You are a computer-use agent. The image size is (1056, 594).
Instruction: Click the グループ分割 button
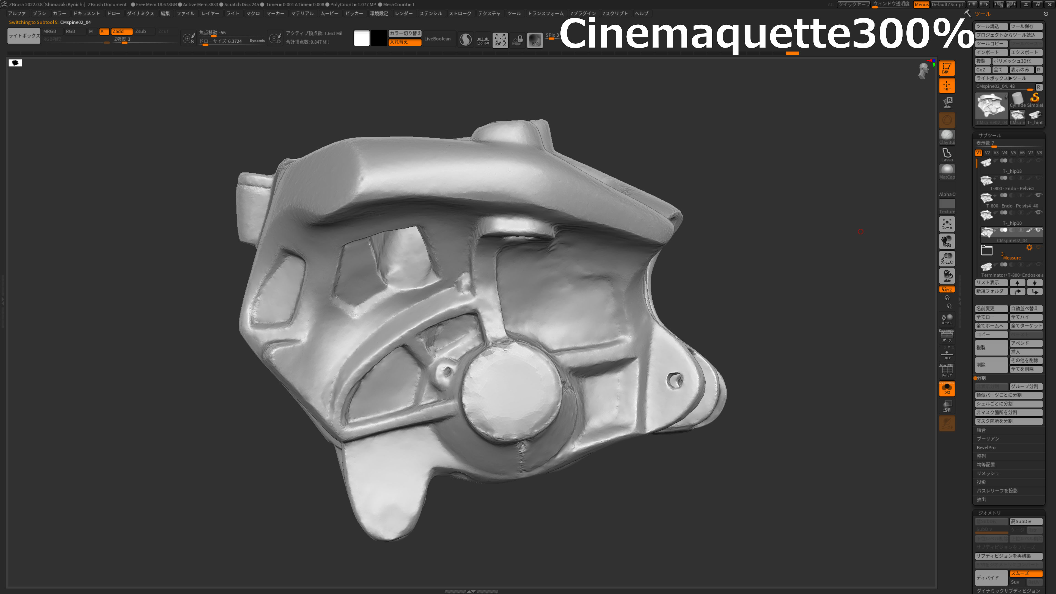click(1026, 387)
